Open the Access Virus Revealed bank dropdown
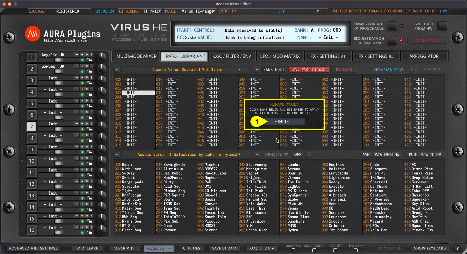The width and height of the screenshot is (467, 254). point(239,69)
